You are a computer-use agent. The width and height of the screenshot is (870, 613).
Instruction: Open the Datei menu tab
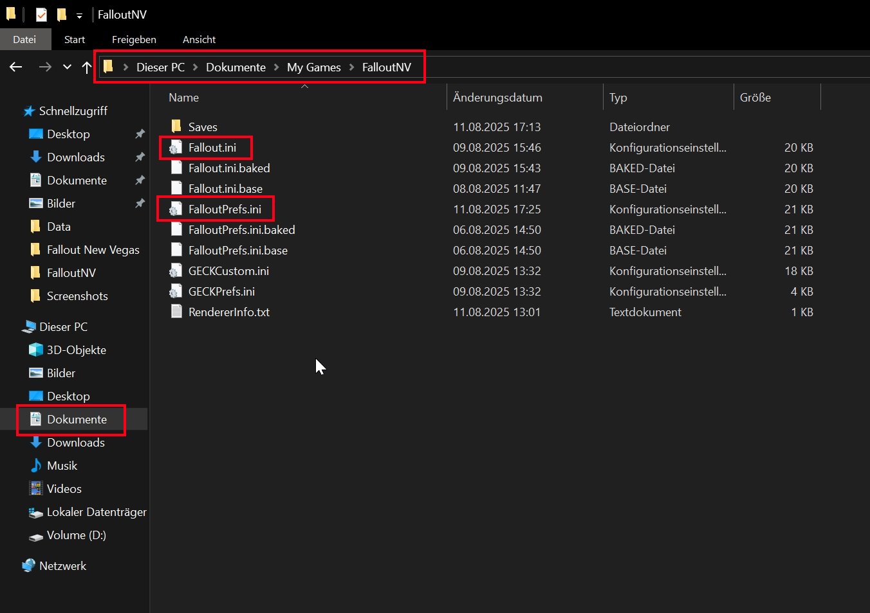pos(24,39)
